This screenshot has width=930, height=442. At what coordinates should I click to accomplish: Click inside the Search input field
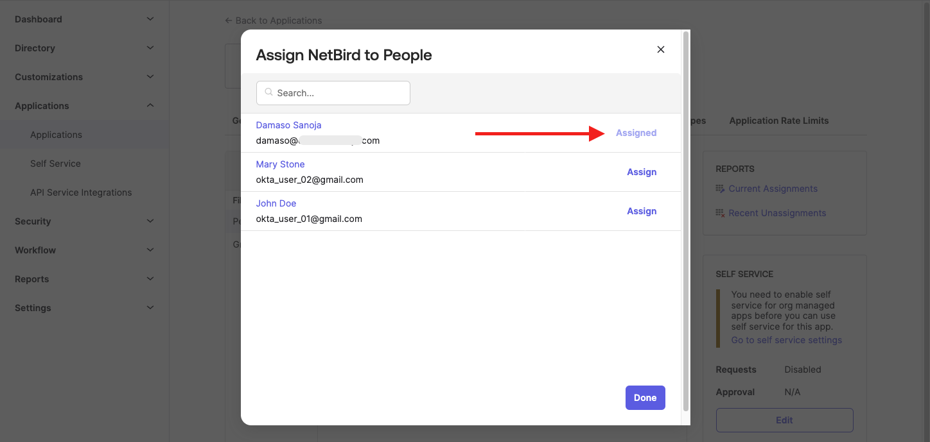click(x=333, y=92)
